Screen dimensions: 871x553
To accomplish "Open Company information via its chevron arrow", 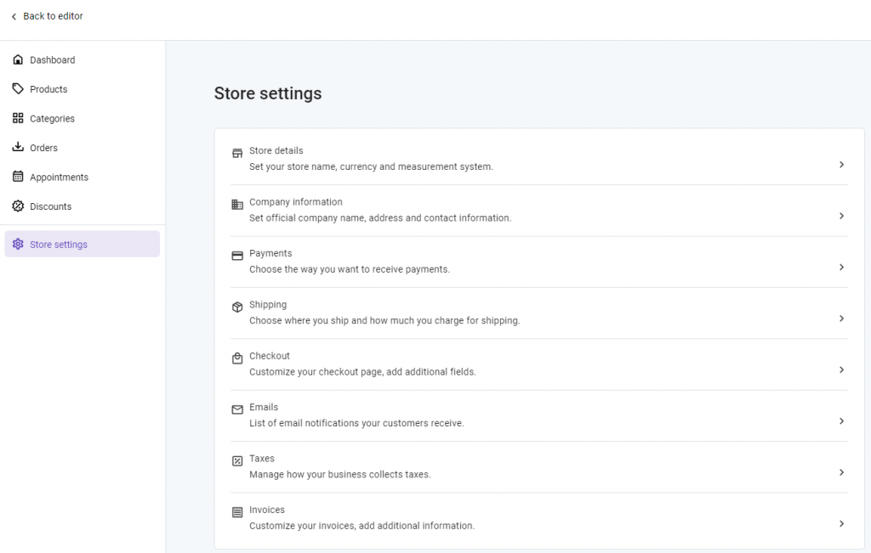I will [x=841, y=216].
